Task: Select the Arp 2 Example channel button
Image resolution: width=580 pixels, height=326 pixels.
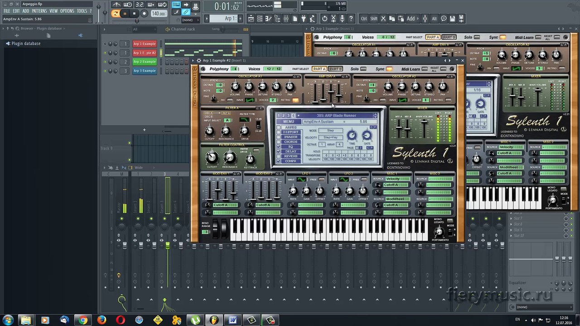Action: [x=145, y=62]
